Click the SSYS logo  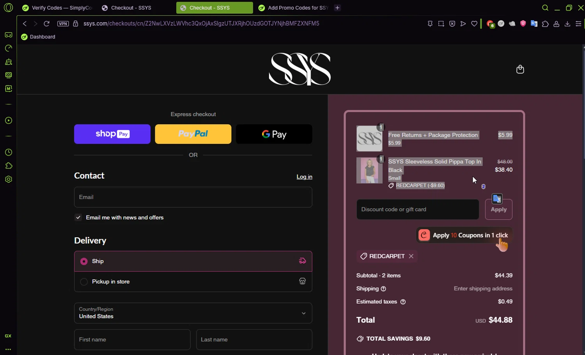click(300, 69)
